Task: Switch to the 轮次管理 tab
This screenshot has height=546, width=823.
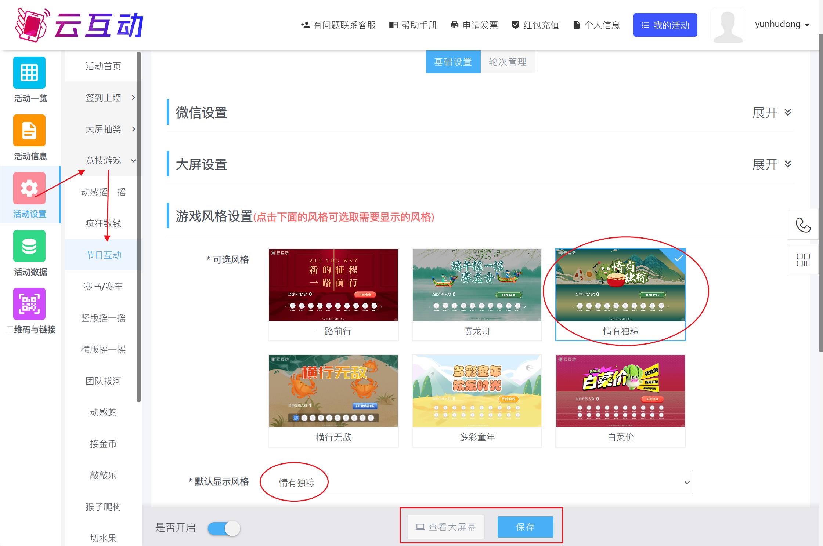Action: [x=507, y=62]
